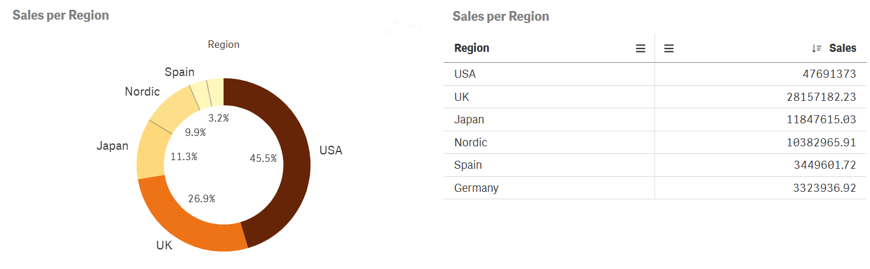Click the Region legend title above donut
Image resolution: width=870 pixels, height=269 pixels.
[x=224, y=44]
